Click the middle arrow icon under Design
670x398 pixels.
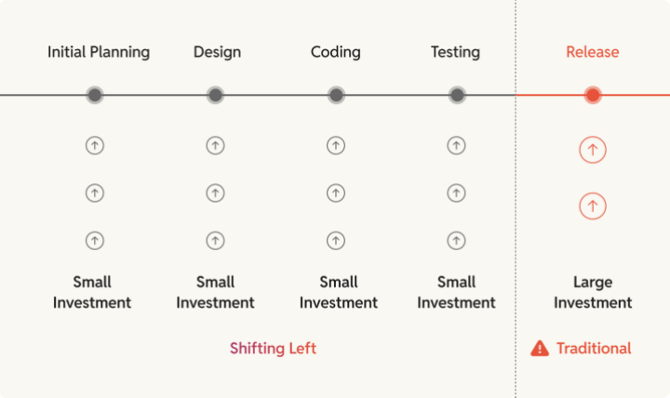pos(215,192)
